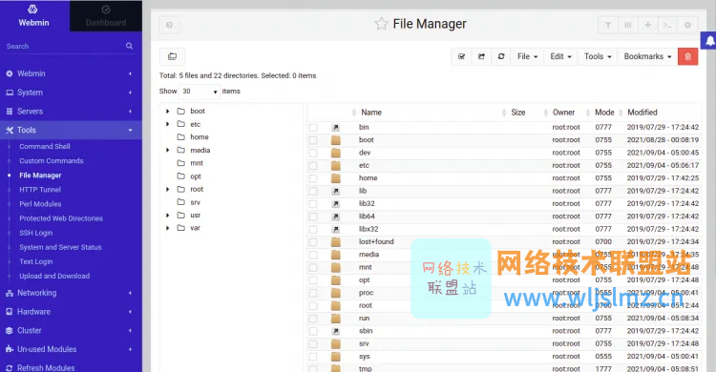Tick the checkbox for lost+found row
This screenshot has width=716, height=372.
pyautogui.click(x=313, y=242)
